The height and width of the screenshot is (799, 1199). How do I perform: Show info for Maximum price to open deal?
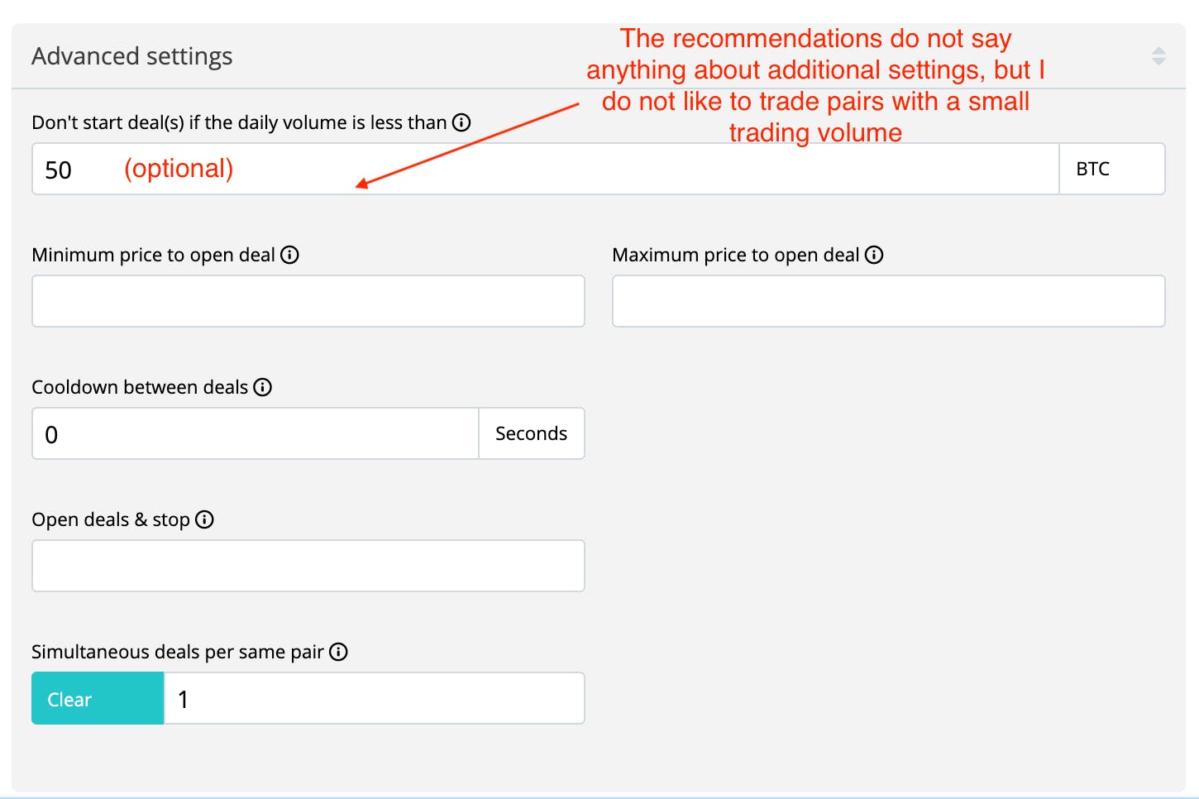(874, 255)
